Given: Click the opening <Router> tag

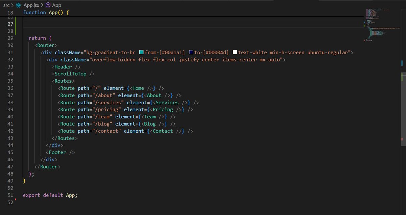Looking at the screenshot, I should (46, 45).
